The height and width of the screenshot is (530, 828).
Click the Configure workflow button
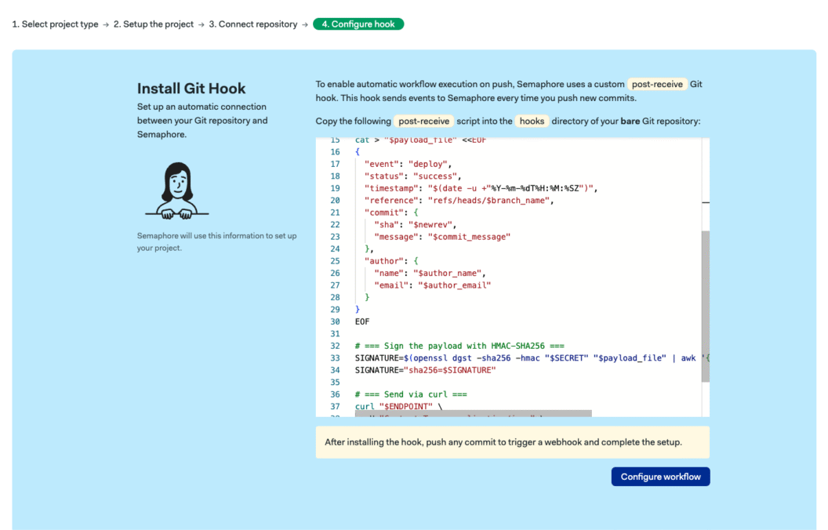(660, 477)
